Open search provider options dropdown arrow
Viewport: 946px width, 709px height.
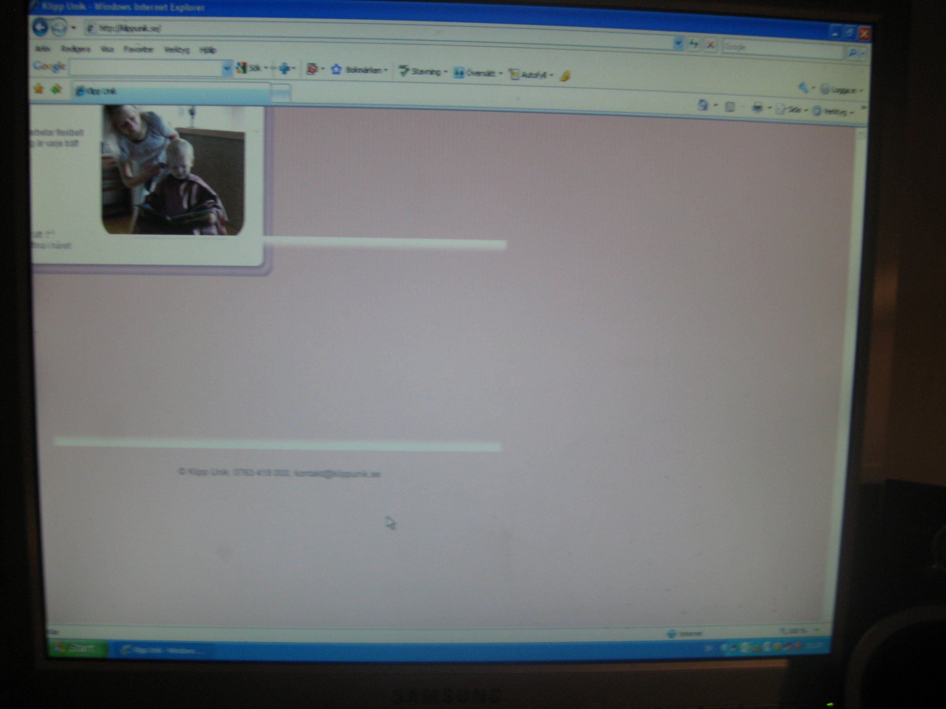(x=863, y=53)
